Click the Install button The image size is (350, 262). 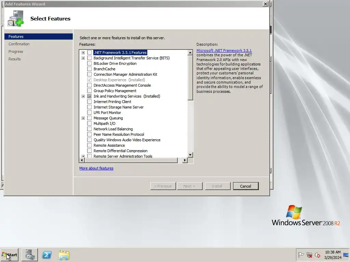[x=217, y=186]
